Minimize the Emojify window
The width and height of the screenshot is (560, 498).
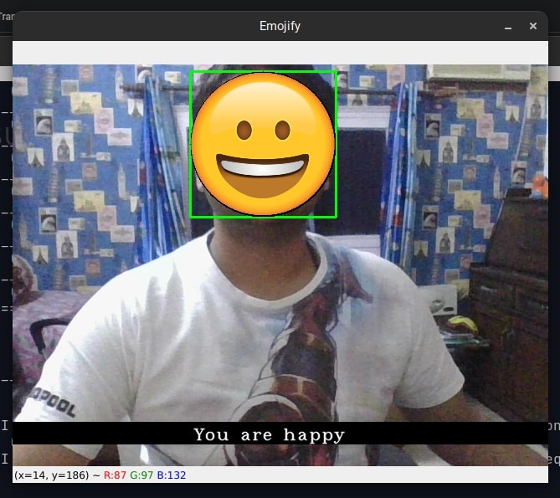coord(508,27)
